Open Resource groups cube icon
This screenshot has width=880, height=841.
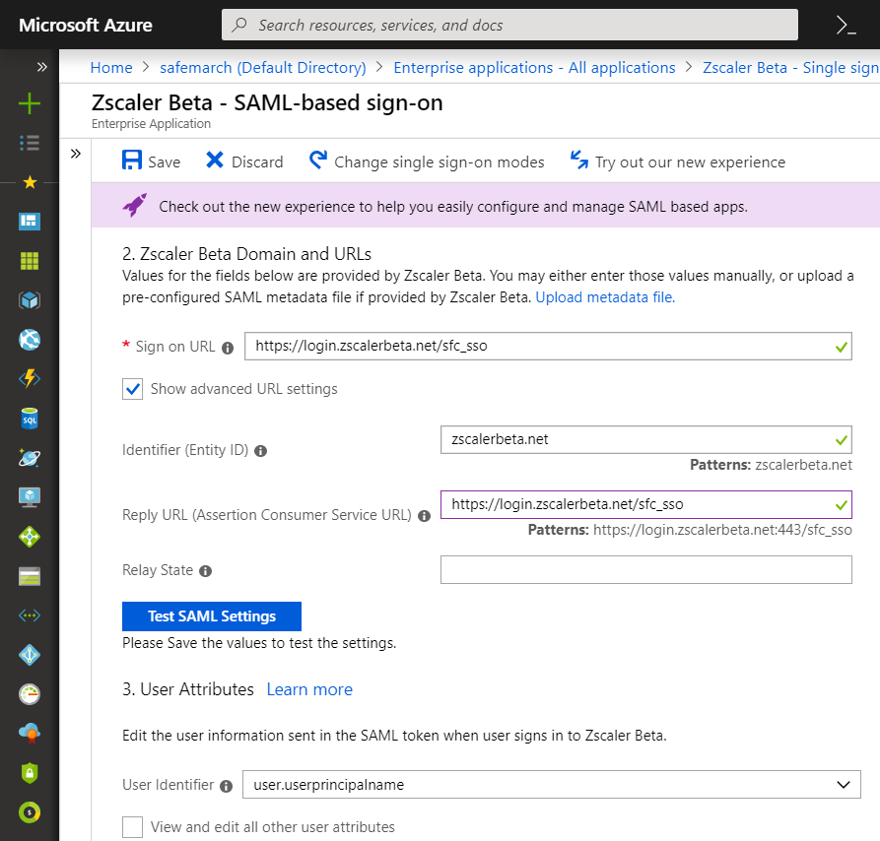pyautogui.click(x=30, y=300)
